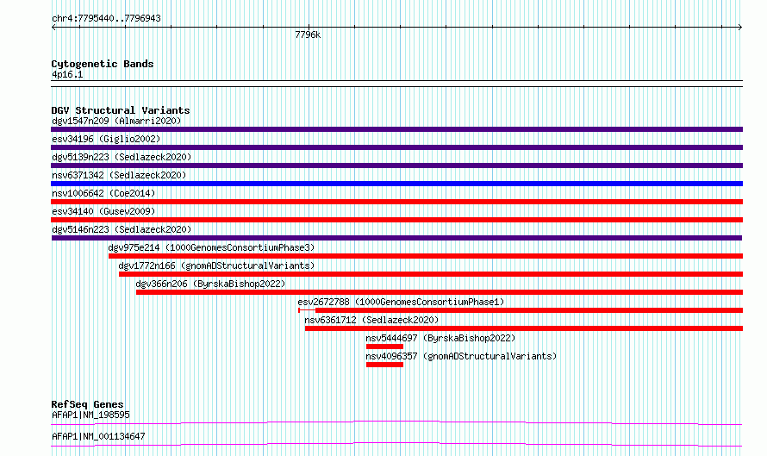Click the Cytogenetic Bands track title
767x456 pixels.
click(103, 64)
